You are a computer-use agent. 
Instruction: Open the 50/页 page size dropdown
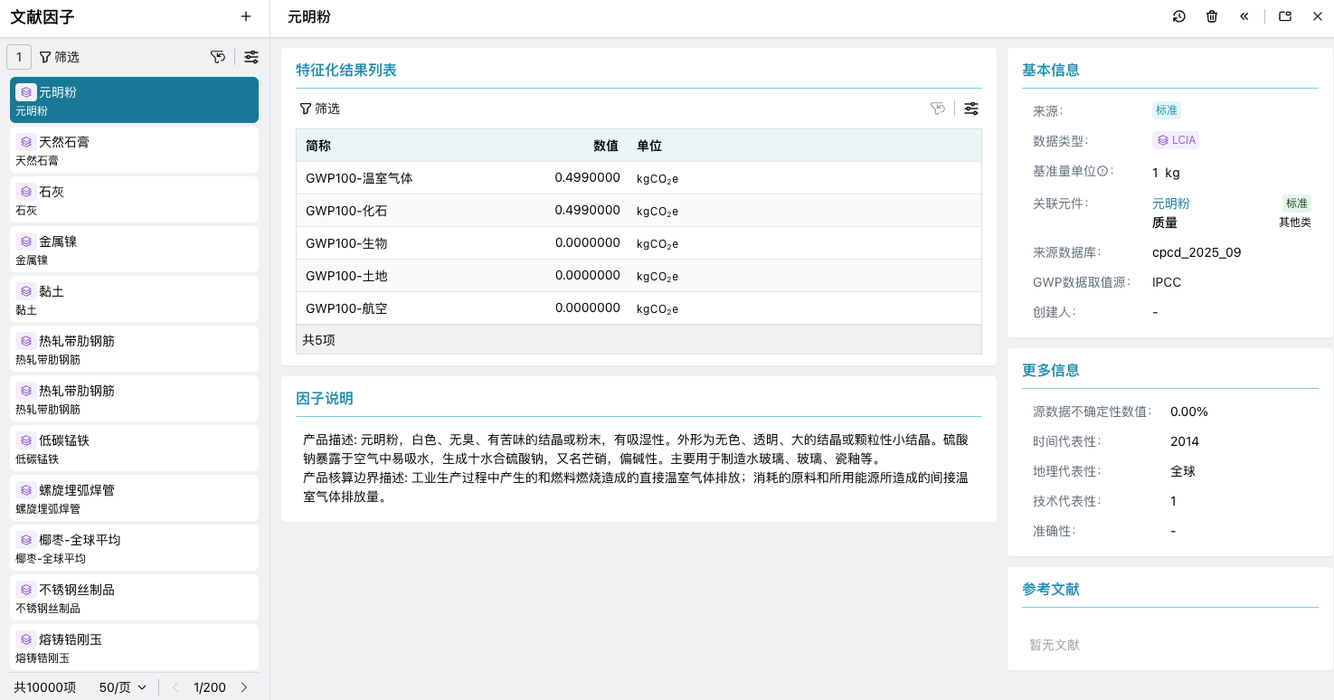[x=121, y=686]
